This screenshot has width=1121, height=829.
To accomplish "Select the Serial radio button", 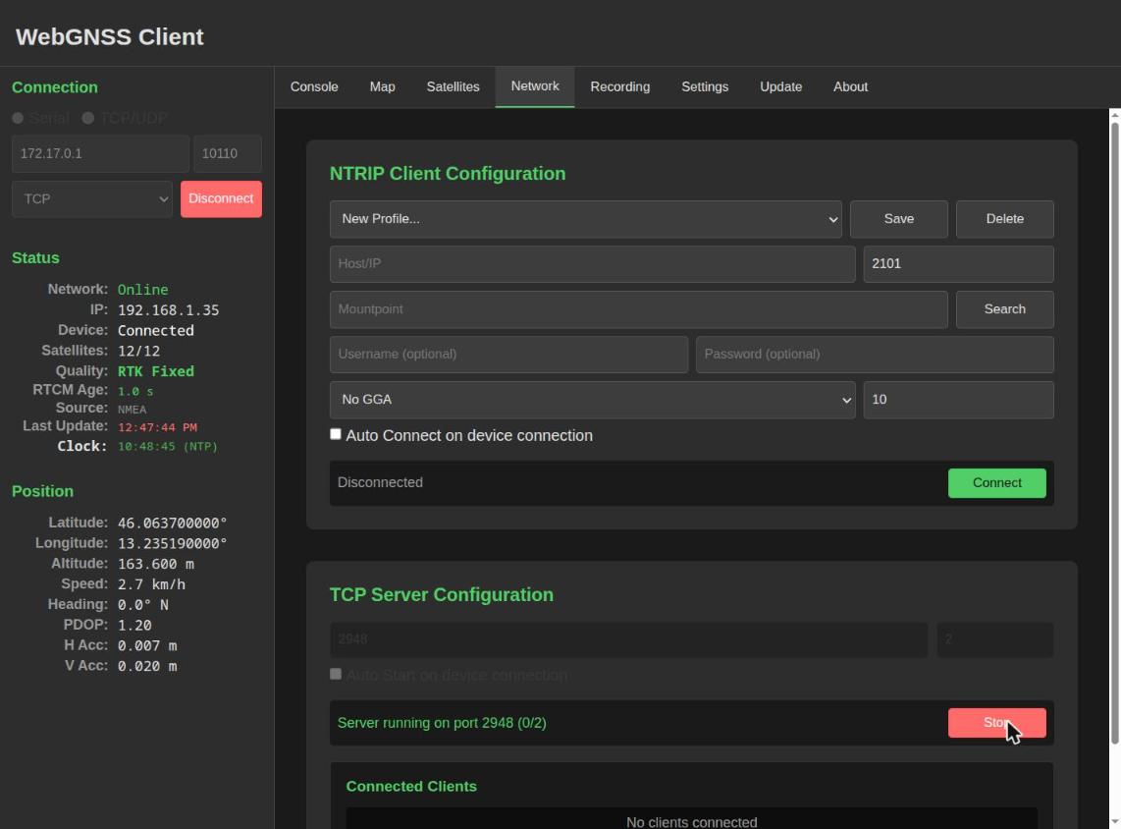I will tap(18, 118).
